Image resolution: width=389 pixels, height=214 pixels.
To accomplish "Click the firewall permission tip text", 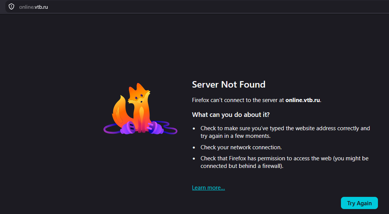I will tap(284, 162).
